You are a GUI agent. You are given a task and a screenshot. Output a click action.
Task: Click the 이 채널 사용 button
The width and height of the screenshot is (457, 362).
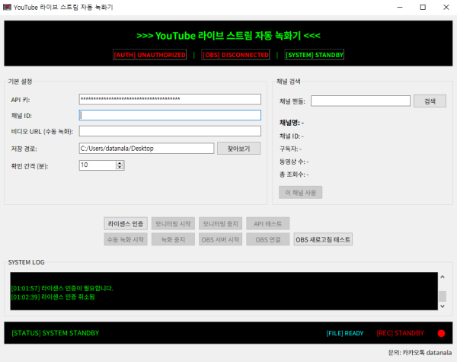pyautogui.click(x=301, y=193)
